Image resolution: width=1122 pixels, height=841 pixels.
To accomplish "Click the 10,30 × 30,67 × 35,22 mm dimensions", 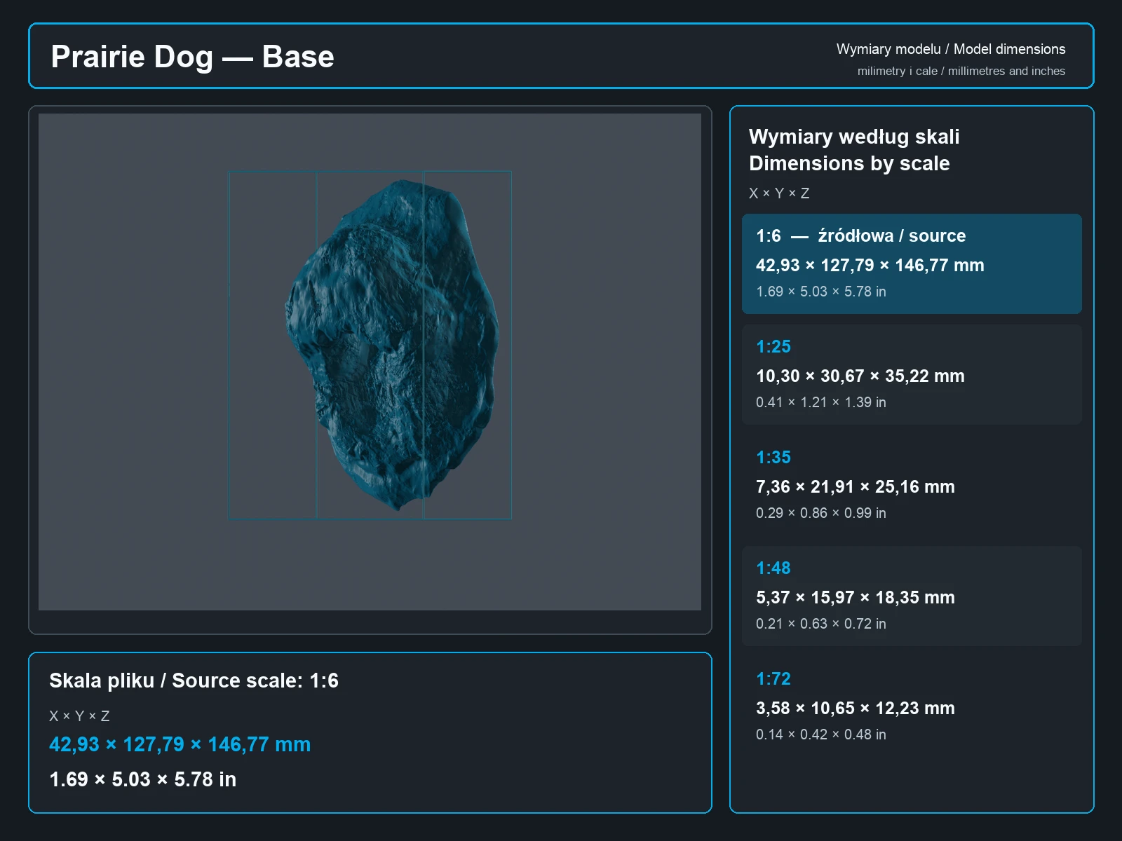I will (860, 376).
